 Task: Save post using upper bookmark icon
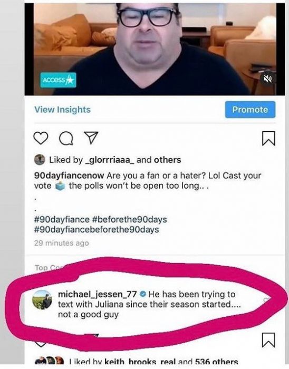tap(268, 138)
